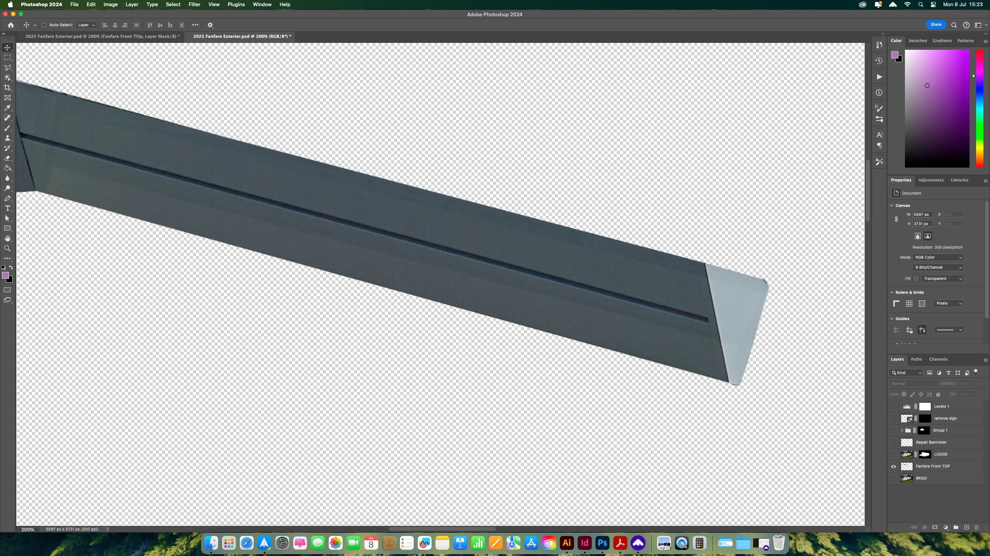Switch to the Channels tab
This screenshot has width=990, height=556.
[x=938, y=359]
